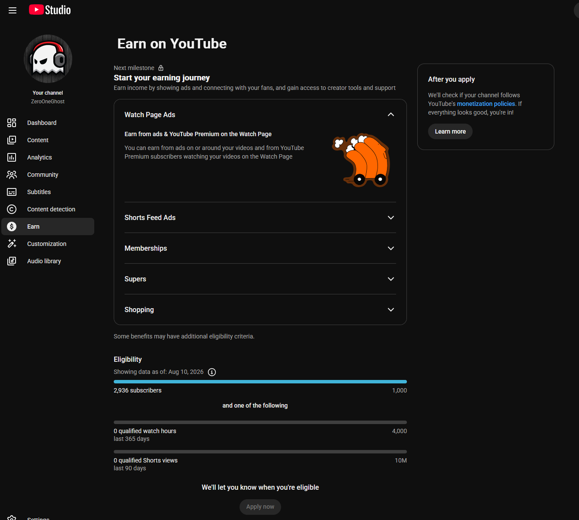
Task: Click the 'Start your earning journey' heading
Action: click(x=162, y=78)
